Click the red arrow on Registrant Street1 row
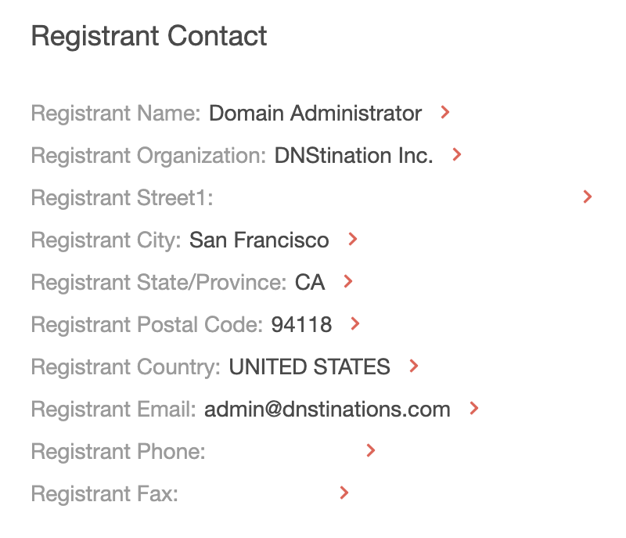The height and width of the screenshot is (538, 626). [x=588, y=197]
